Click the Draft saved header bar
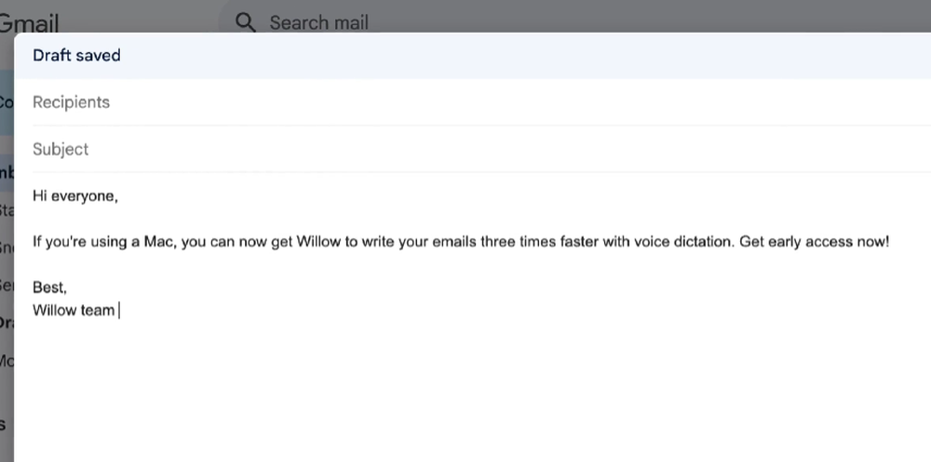This screenshot has width=931, height=462. click(473, 55)
